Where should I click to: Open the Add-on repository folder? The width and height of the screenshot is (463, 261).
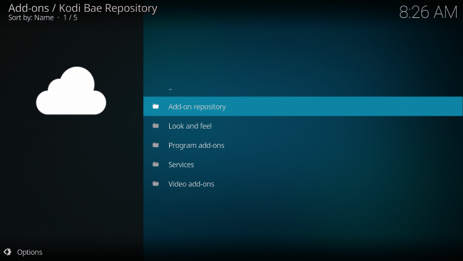click(x=303, y=106)
